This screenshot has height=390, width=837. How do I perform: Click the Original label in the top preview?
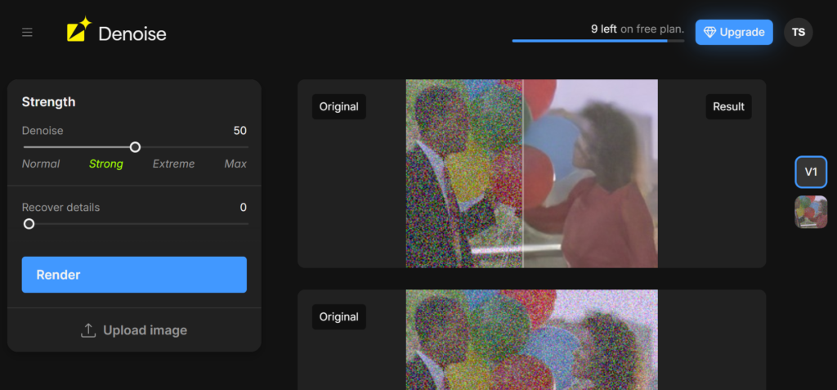click(339, 107)
